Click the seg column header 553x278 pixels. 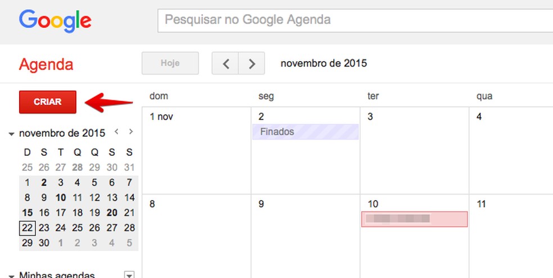(x=266, y=96)
